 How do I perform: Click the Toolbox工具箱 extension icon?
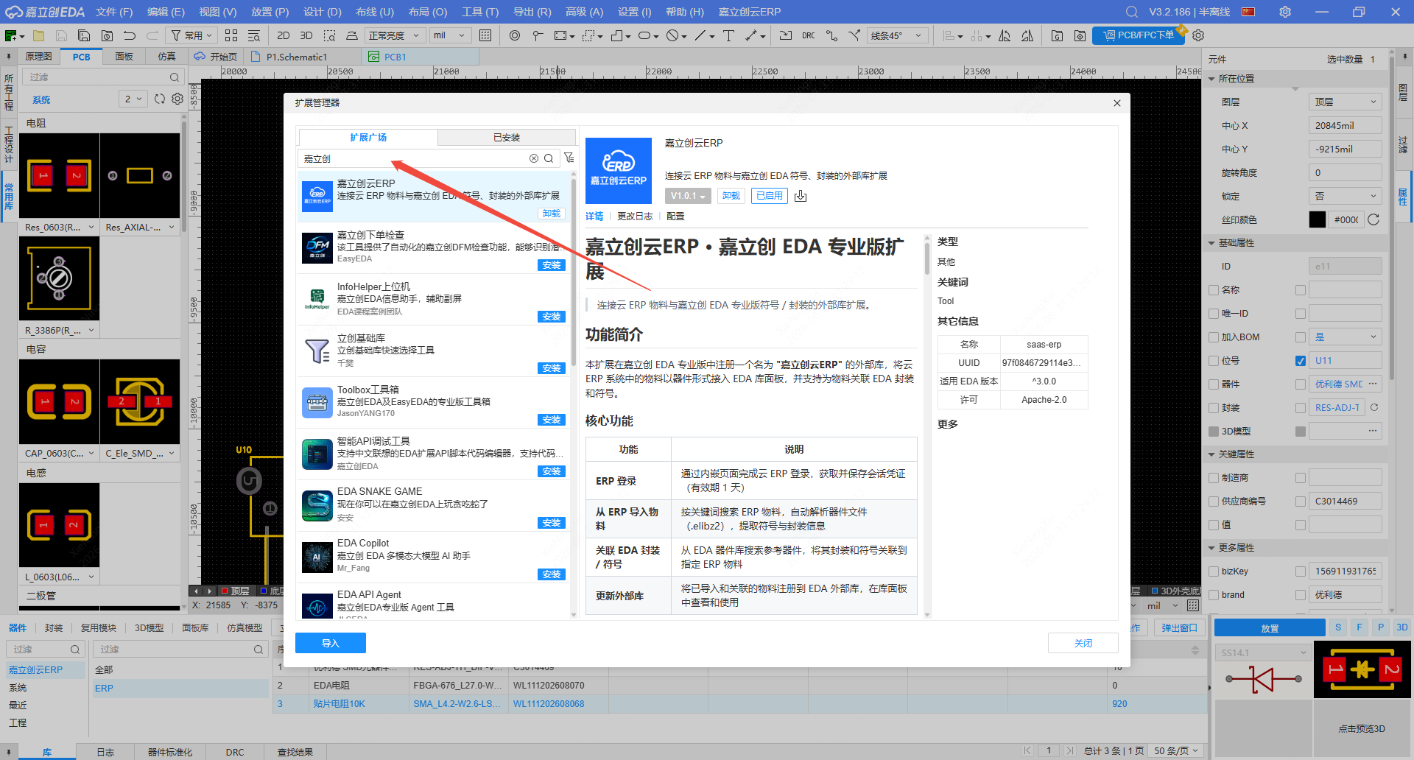coord(317,403)
